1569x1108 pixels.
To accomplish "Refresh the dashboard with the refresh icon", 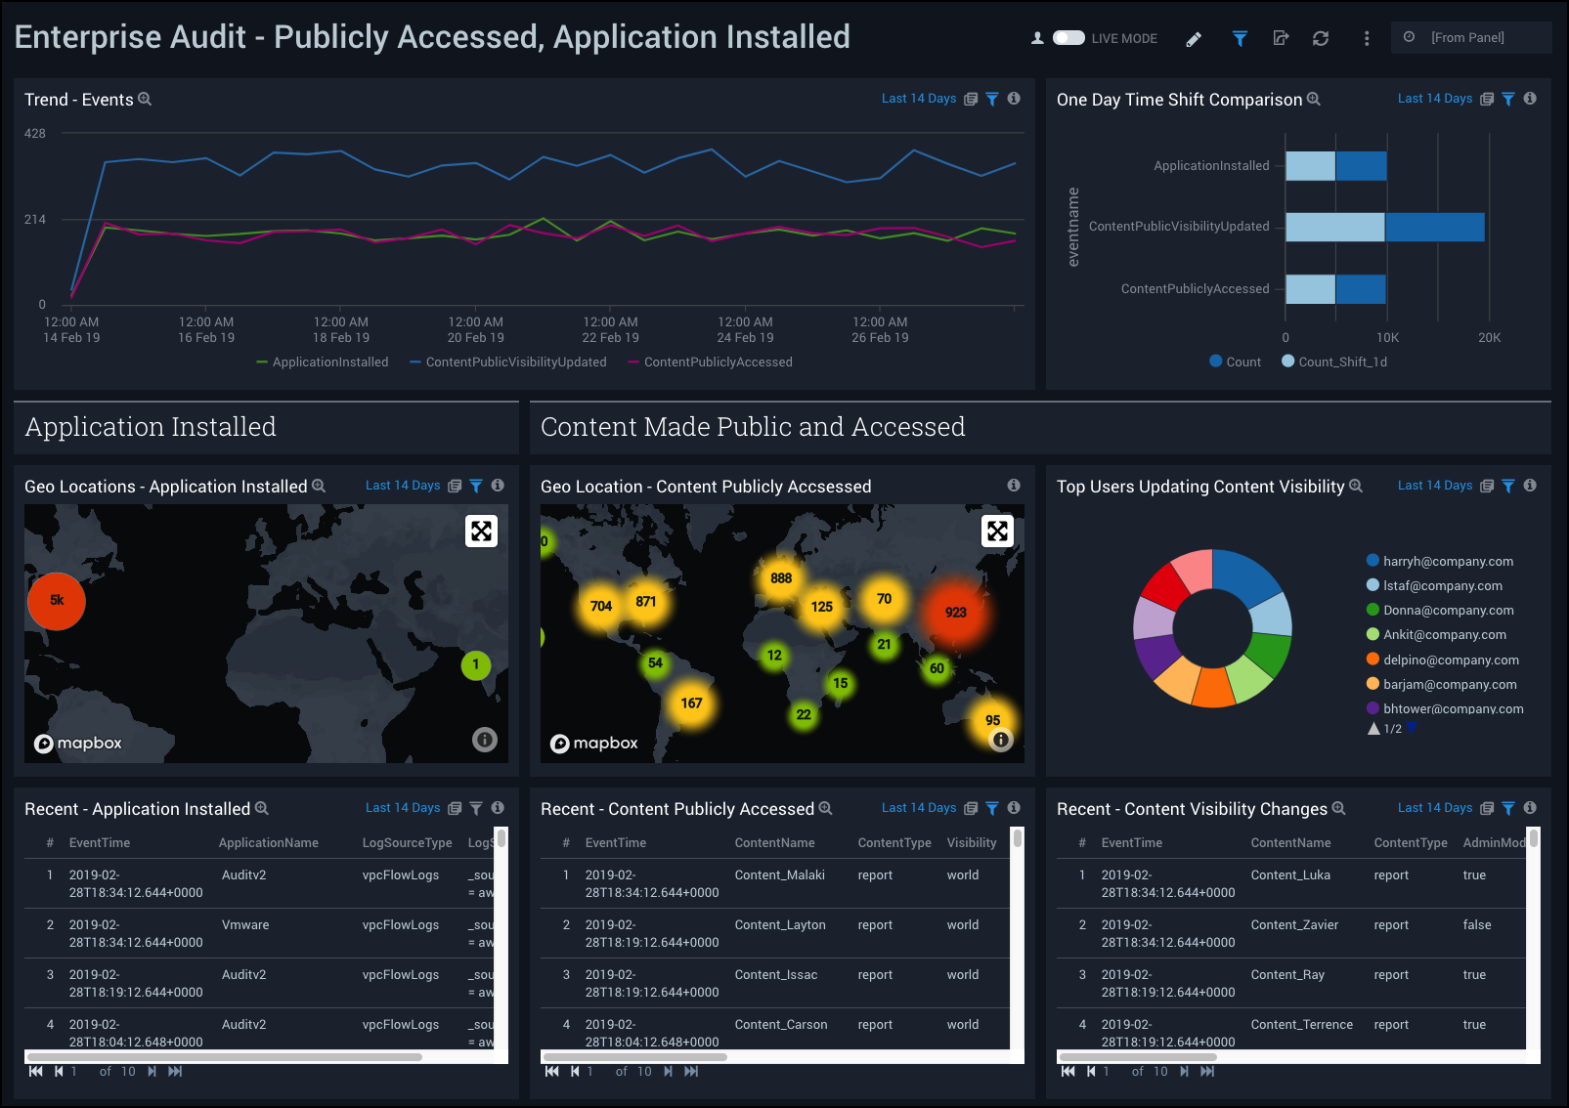I will click(x=1321, y=39).
